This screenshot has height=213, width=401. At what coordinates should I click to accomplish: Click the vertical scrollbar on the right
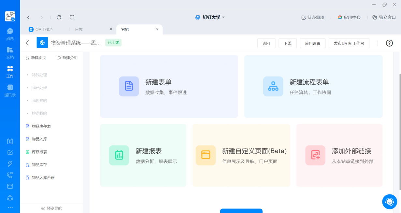(x=399, y=130)
